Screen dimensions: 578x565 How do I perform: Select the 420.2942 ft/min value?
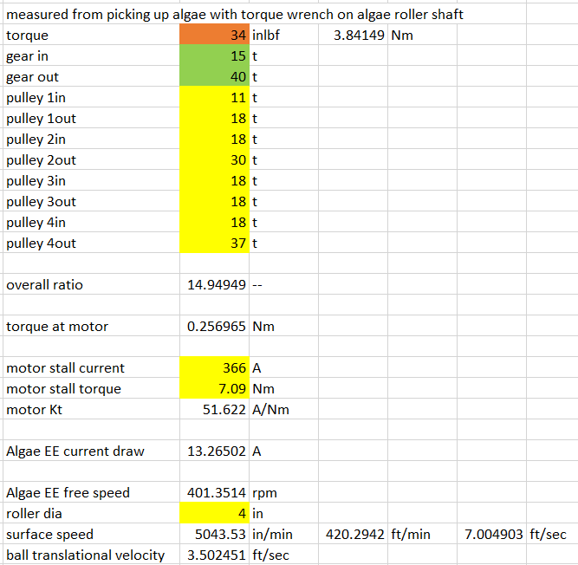coord(354,535)
